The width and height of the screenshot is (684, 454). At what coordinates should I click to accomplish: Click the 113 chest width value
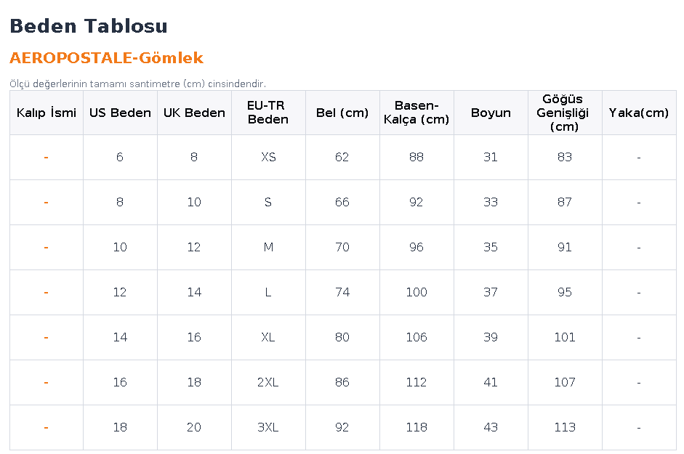565,427
